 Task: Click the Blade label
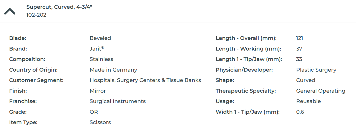[18, 38]
